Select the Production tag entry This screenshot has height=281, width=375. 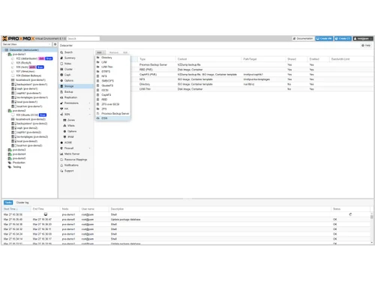click(19, 163)
